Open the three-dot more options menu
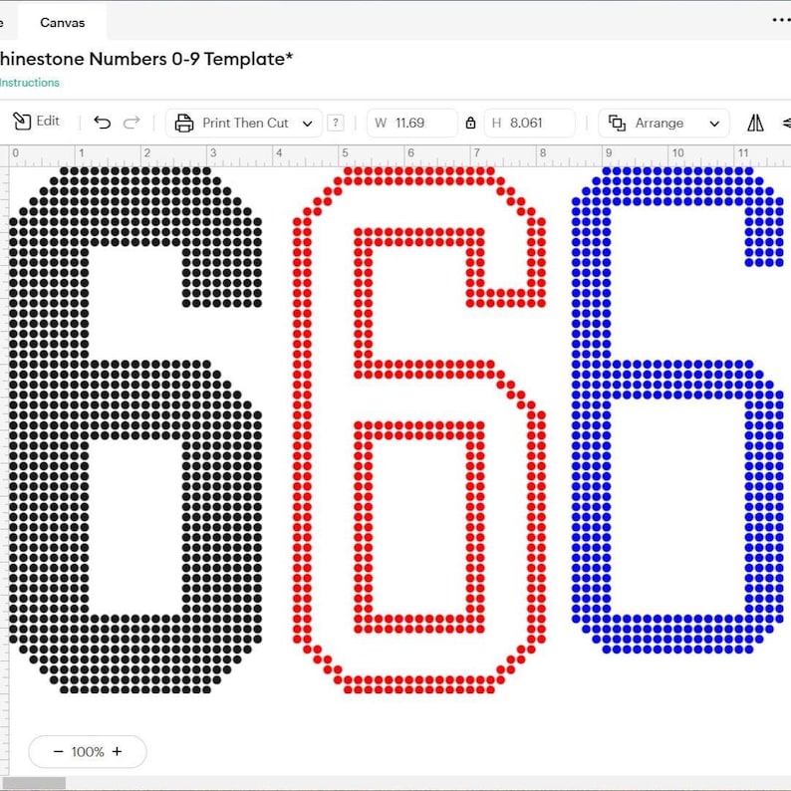This screenshot has width=791, height=791. pos(781,20)
